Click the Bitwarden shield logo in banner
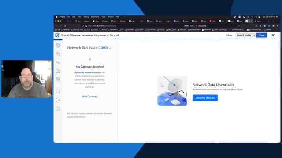Image resolution: width=282 pixels, height=158 pixels. coord(58,35)
